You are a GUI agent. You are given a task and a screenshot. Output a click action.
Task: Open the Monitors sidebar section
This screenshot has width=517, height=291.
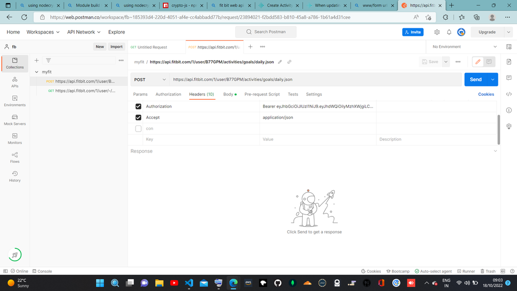coord(14,139)
